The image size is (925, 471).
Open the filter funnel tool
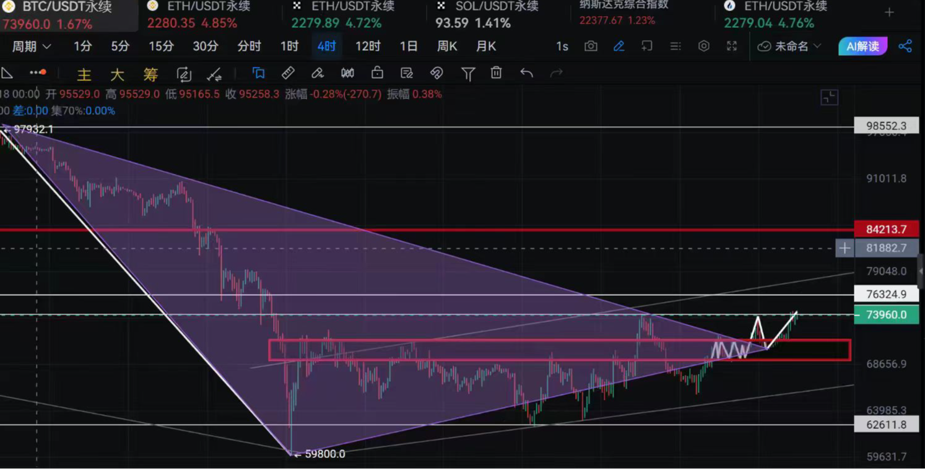coord(468,74)
